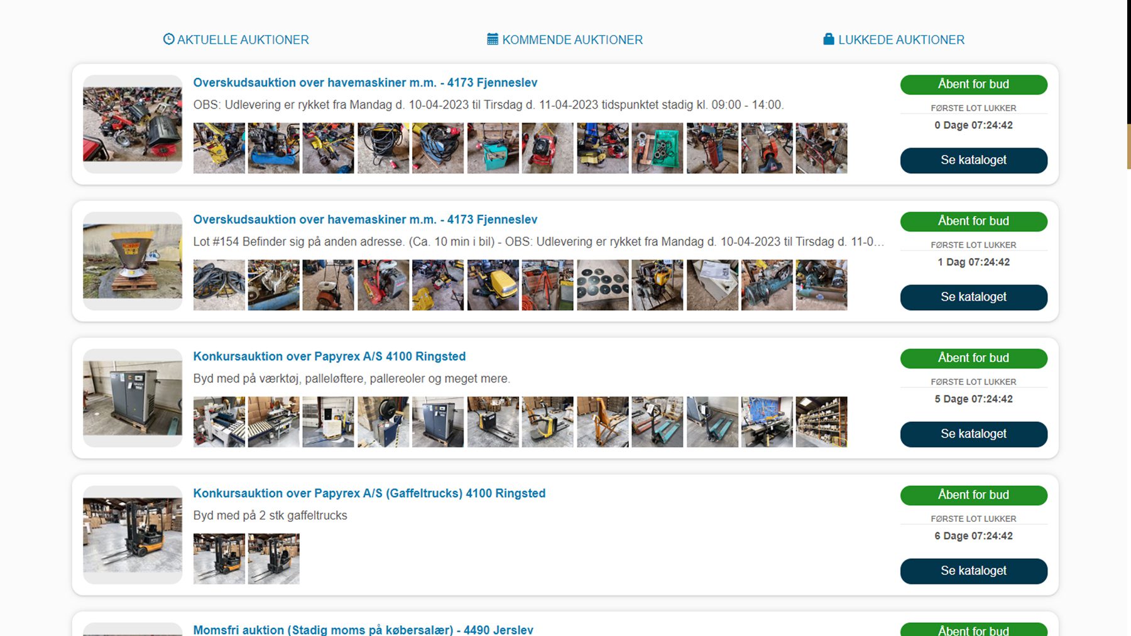1131x636 pixels.
Task: Open main forklift image of Gaffeltrucks auction
Action: tap(133, 535)
